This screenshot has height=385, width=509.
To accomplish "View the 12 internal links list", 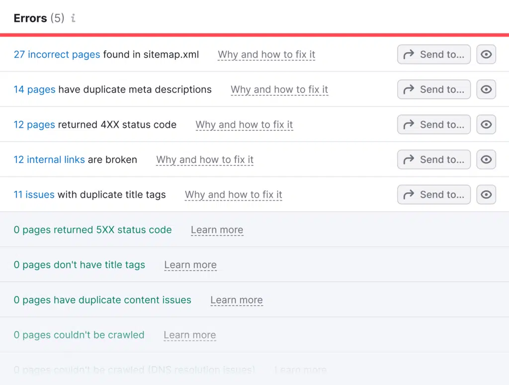I will pyautogui.click(x=49, y=159).
